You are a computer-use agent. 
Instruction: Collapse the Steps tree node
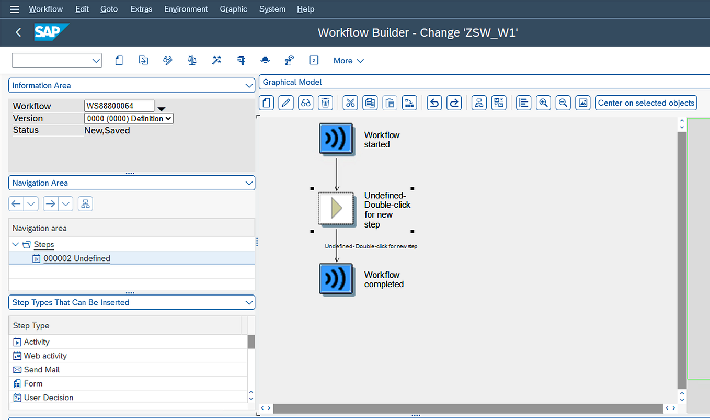[x=15, y=245]
